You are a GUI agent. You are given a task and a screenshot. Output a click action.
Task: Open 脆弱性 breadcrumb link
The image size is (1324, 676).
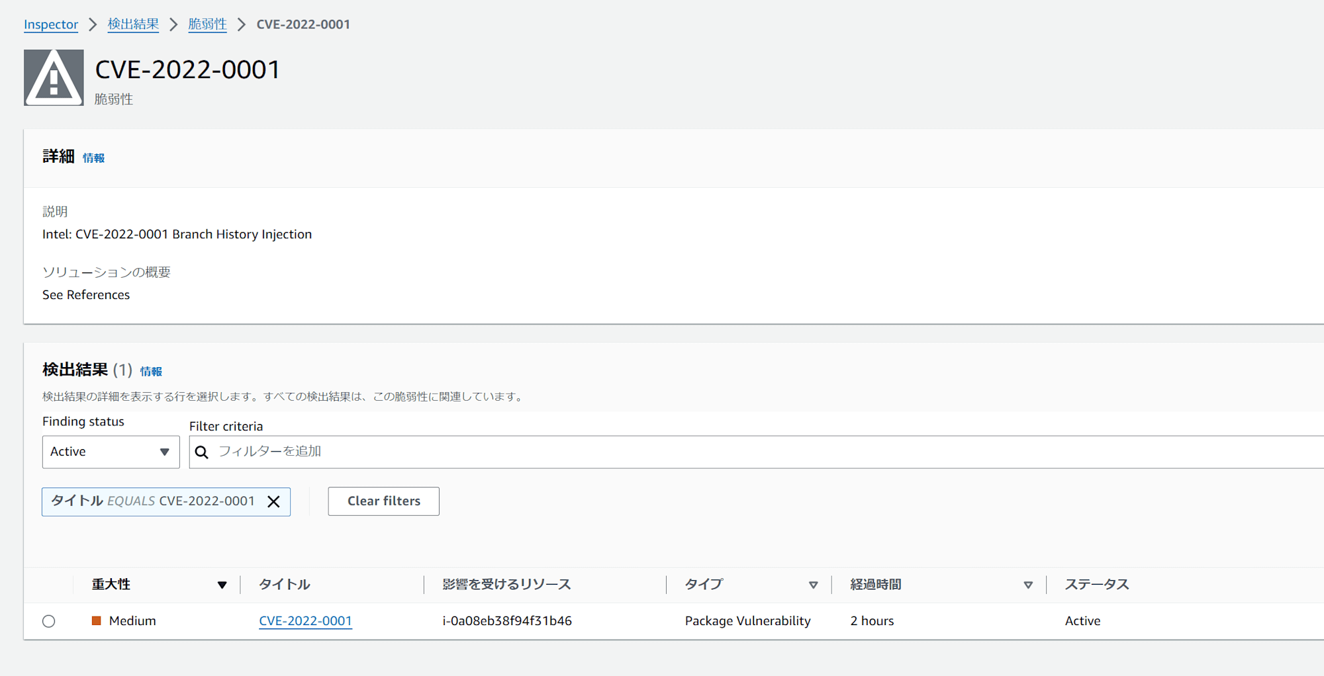coord(207,24)
